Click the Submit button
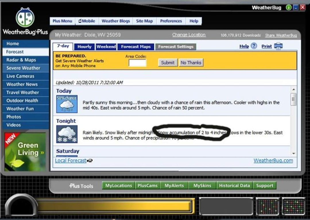310x220 pixels. (168, 63)
